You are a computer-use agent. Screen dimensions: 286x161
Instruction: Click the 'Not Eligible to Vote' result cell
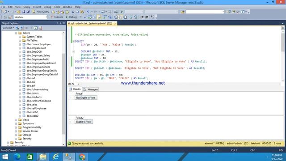click(x=86, y=98)
